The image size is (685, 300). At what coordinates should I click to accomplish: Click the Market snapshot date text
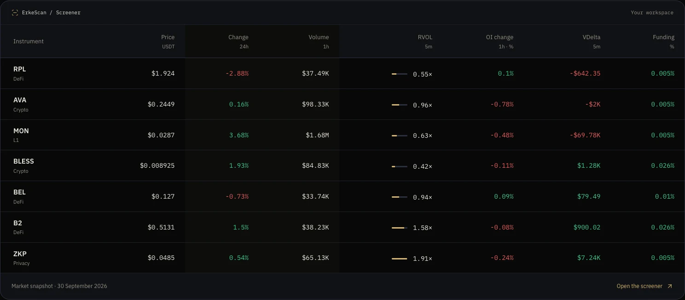point(59,286)
